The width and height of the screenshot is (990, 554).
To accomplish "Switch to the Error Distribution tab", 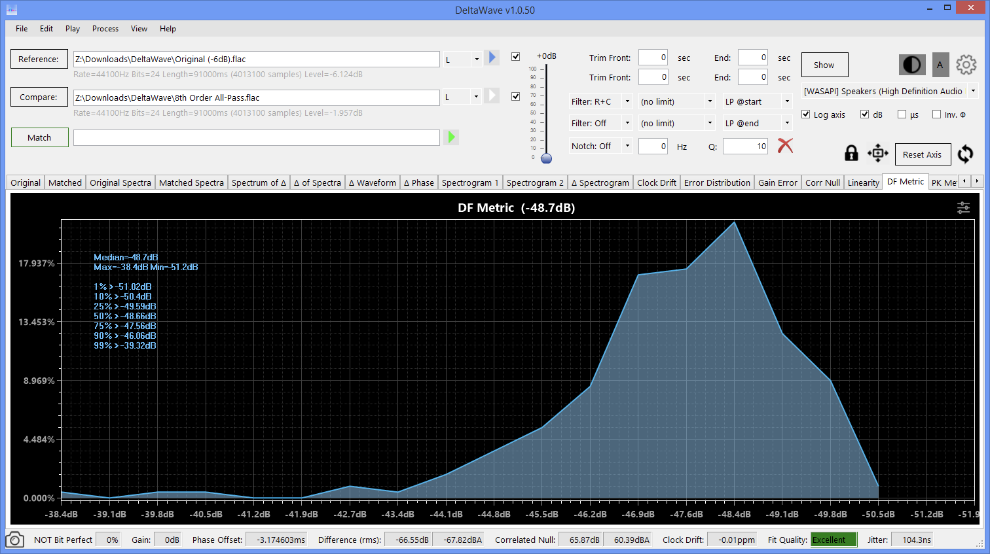I will pos(717,182).
